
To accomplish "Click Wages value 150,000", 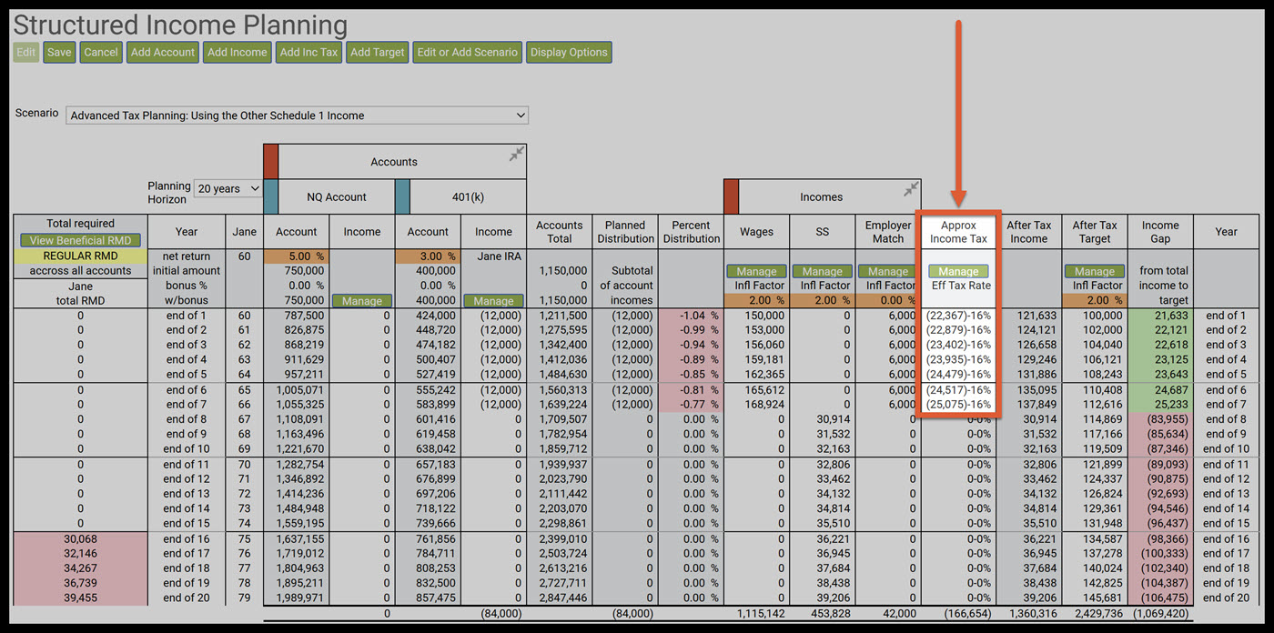I will tap(764, 316).
